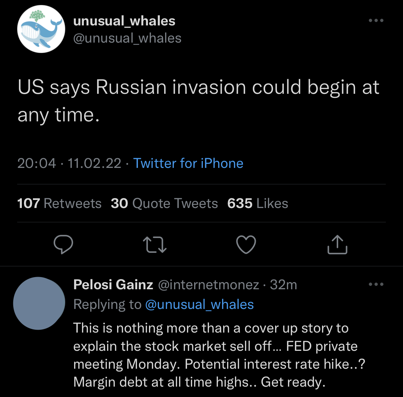Open unusual_whales whale profile picture
This screenshot has width=403, height=397.
coord(41,29)
